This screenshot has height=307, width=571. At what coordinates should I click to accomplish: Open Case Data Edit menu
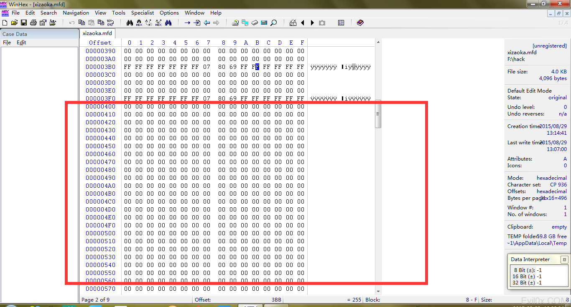[21, 43]
